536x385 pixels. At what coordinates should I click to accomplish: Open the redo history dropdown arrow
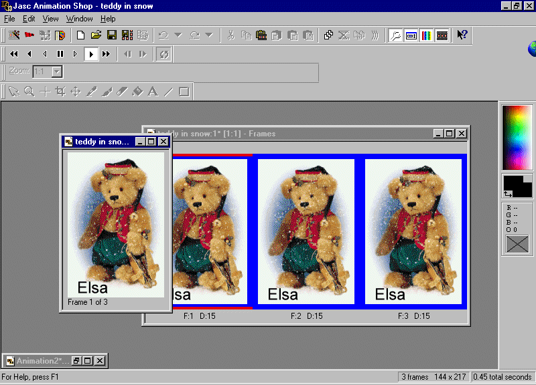point(209,35)
